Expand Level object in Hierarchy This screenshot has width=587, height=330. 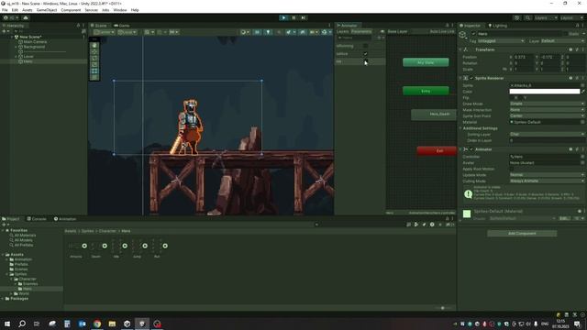[x=17, y=57]
